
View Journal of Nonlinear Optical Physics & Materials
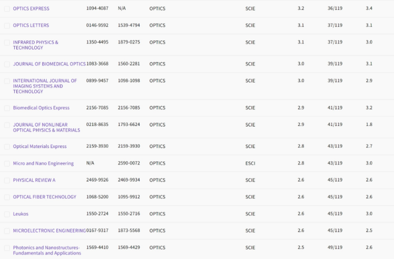click(x=47, y=127)
